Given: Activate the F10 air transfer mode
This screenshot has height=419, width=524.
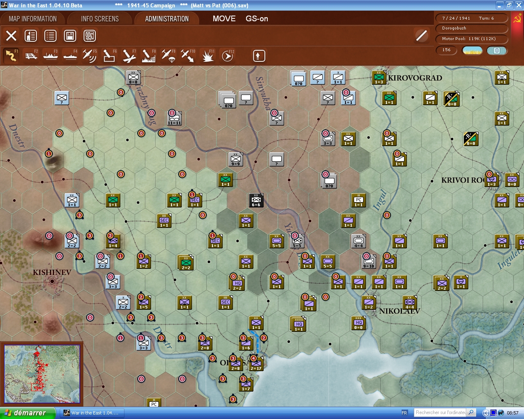Looking at the screenshot, I should click(188, 56).
